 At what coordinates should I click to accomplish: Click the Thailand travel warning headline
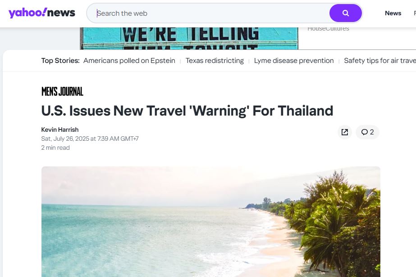[187, 111]
